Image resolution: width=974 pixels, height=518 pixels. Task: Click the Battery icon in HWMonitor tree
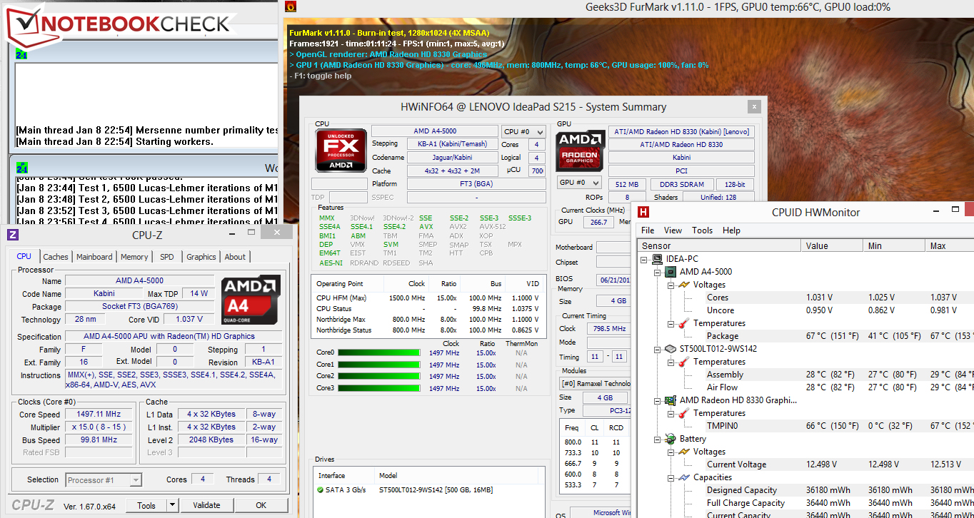(x=671, y=439)
